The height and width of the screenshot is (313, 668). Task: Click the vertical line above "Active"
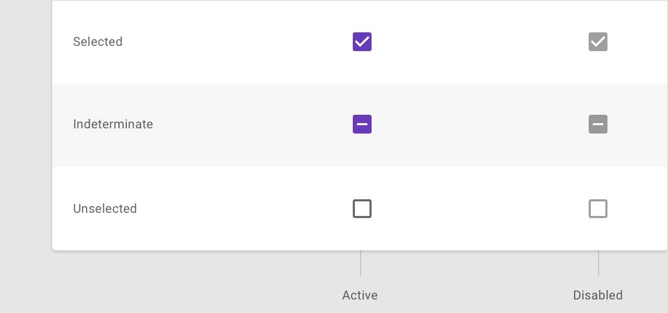click(361, 263)
